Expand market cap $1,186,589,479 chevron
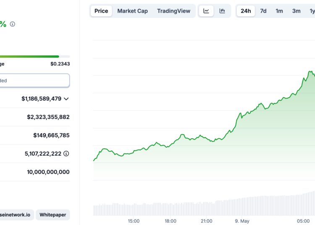315x225 pixels. [x=66, y=99]
